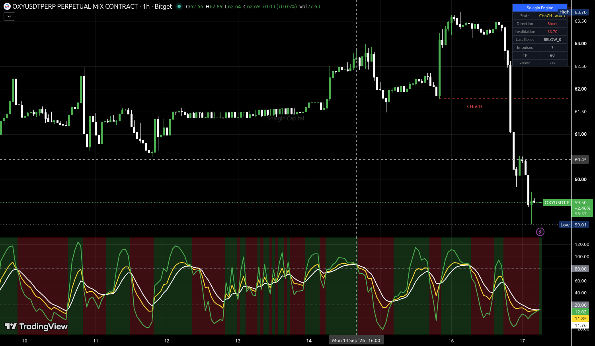Click the Short direction value
The image size is (595, 346).
(552, 24)
